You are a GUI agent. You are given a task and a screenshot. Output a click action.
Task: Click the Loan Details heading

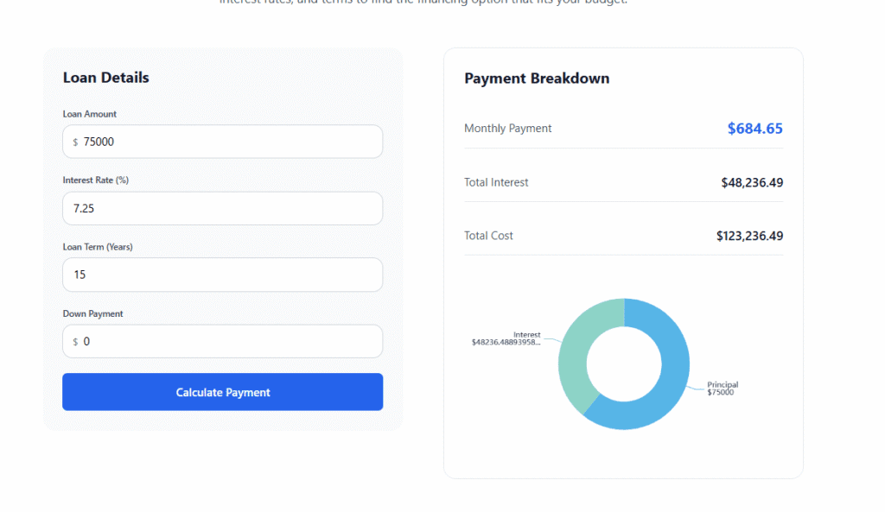pos(105,78)
